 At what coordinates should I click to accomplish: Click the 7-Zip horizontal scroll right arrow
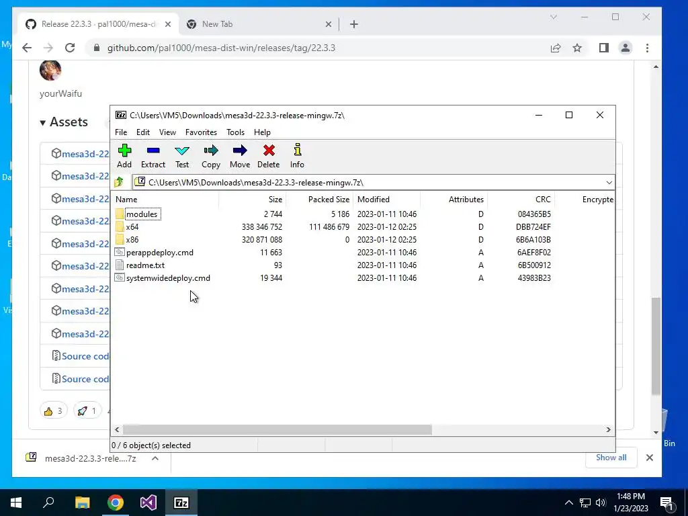point(608,429)
